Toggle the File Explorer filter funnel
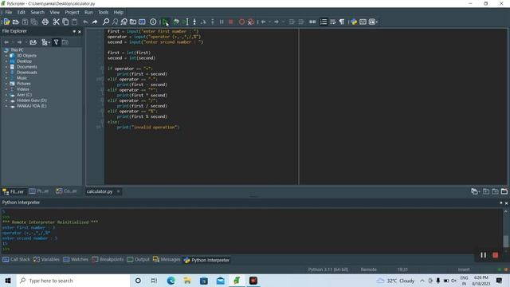Viewport: 510px width, 287px height. pyautogui.click(x=56, y=42)
